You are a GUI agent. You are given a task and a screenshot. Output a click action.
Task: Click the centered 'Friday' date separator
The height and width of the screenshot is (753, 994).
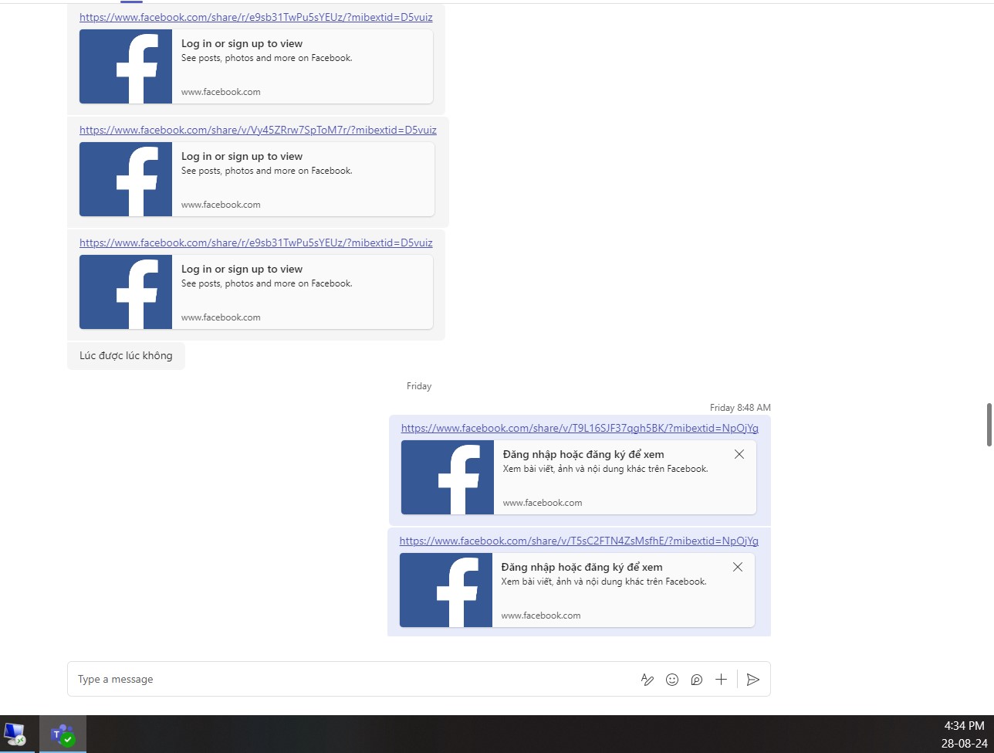[419, 386]
